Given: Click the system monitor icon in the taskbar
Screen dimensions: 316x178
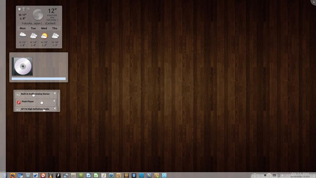Looking at the screenshot, I should click(164, 175).
